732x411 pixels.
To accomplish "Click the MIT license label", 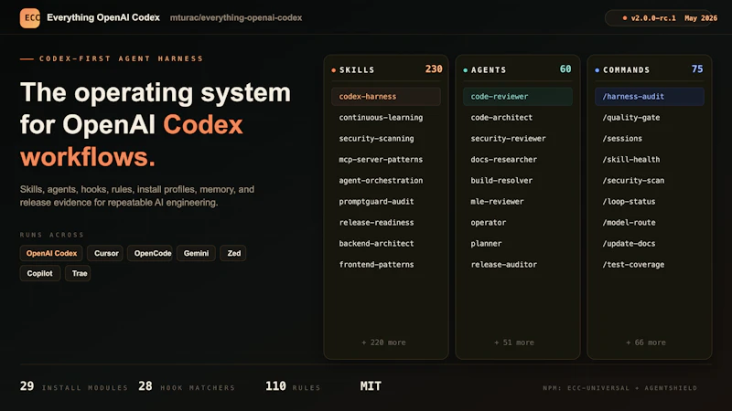I will click(371, 386).
